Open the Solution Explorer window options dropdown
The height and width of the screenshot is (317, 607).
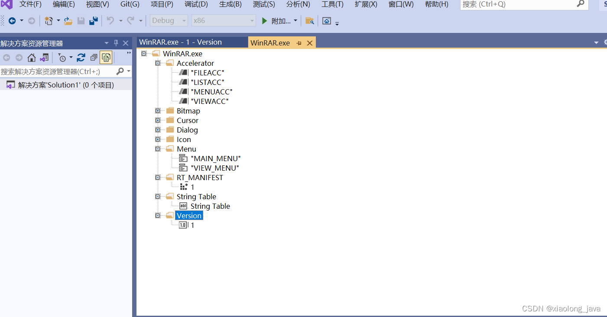point(107,43)
